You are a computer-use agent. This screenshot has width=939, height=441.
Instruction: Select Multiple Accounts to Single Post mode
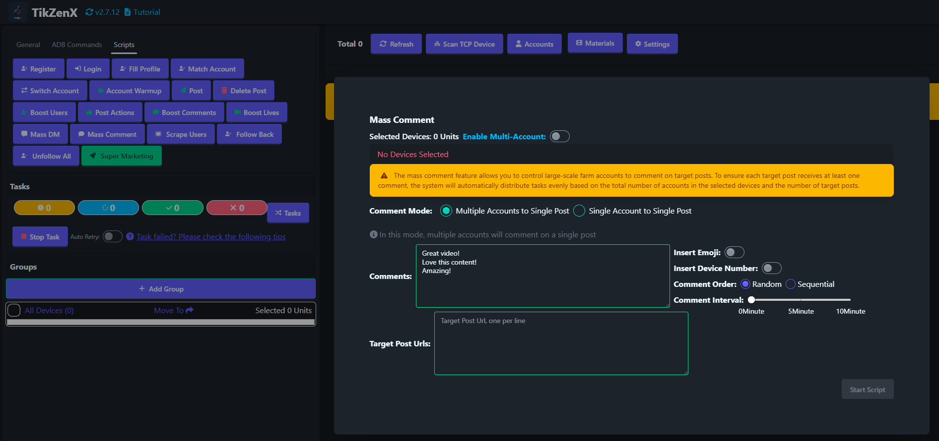click(446, 211)
